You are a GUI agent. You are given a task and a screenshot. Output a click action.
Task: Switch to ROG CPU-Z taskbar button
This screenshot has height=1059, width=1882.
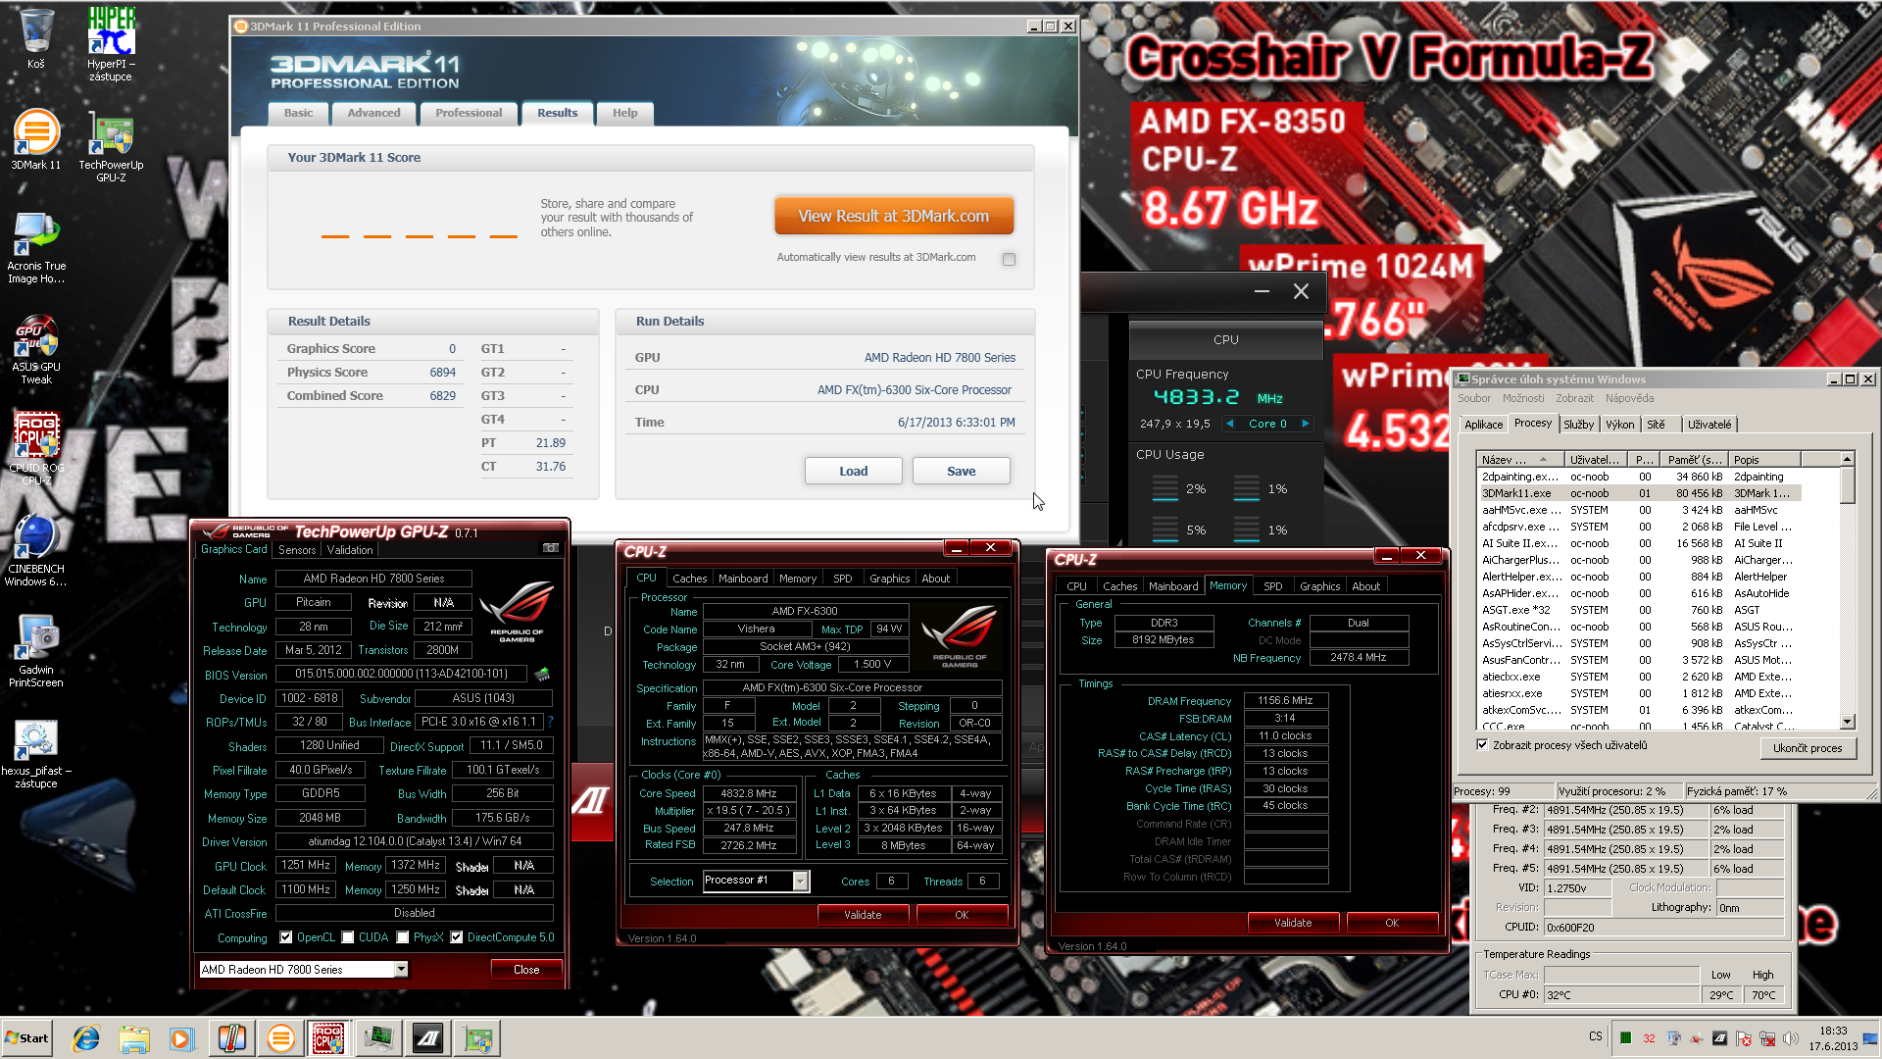tap(328, 1038)
